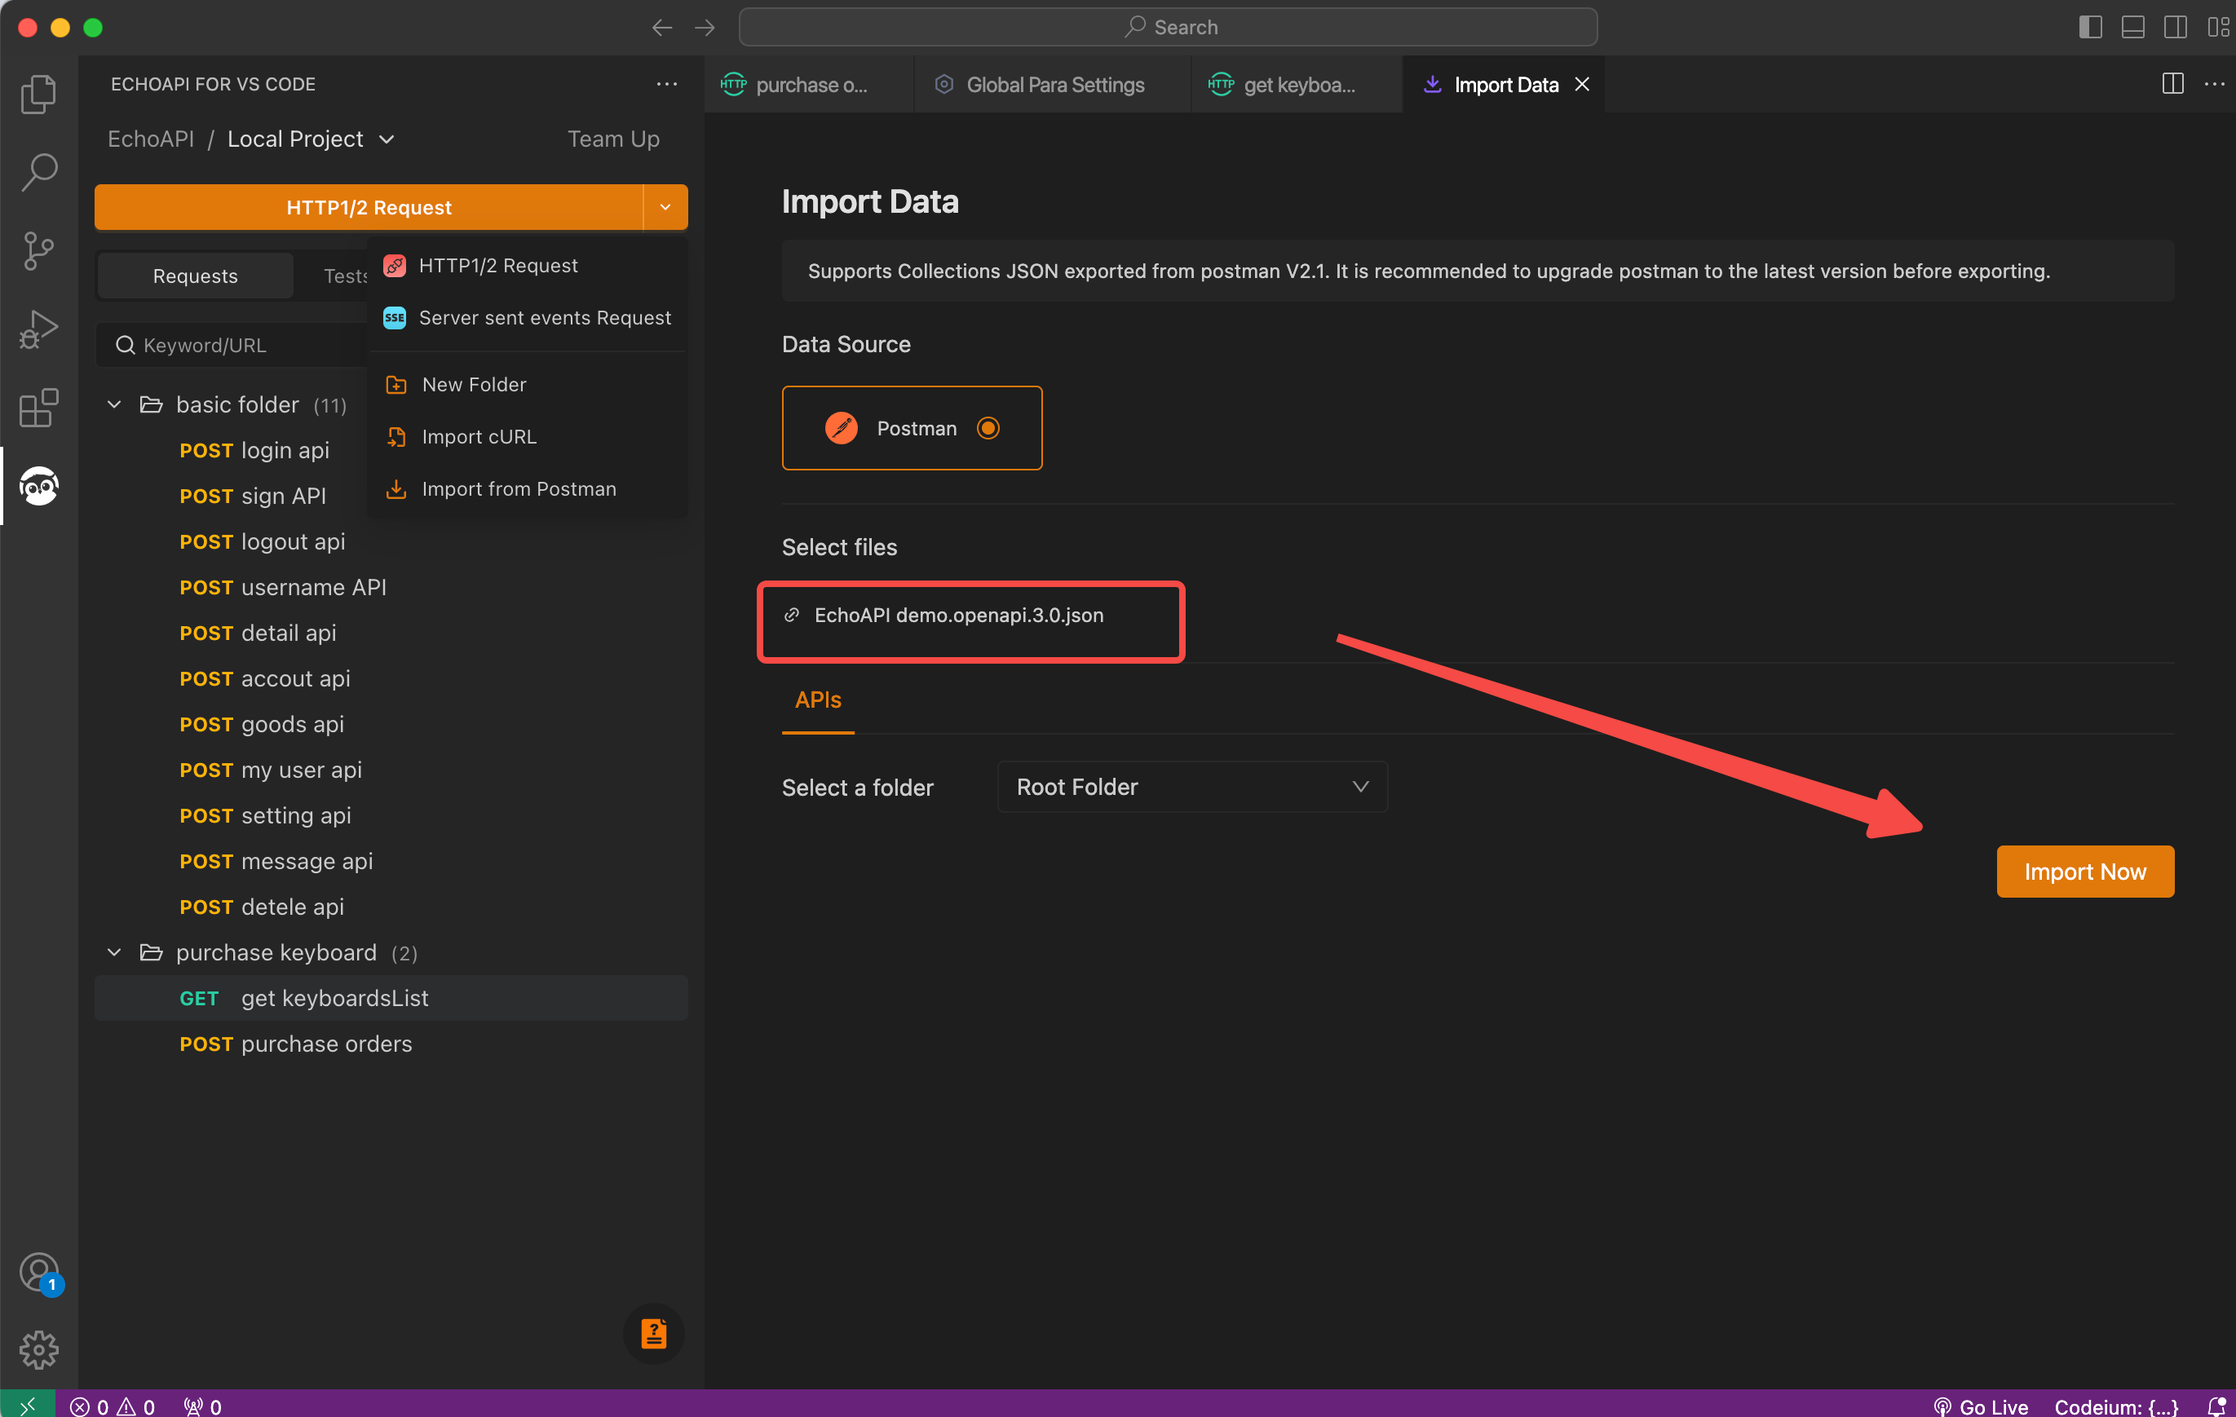
Task: Click the Import Now button
Action: [2084, 871]
